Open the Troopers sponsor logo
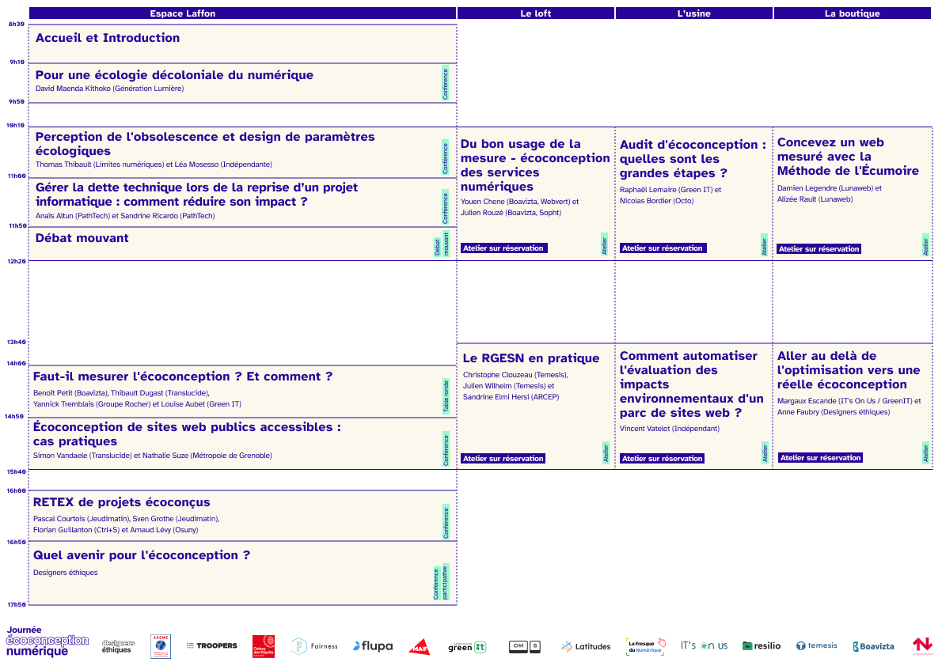Screen dimensions: 942x666 click(211, 645)
